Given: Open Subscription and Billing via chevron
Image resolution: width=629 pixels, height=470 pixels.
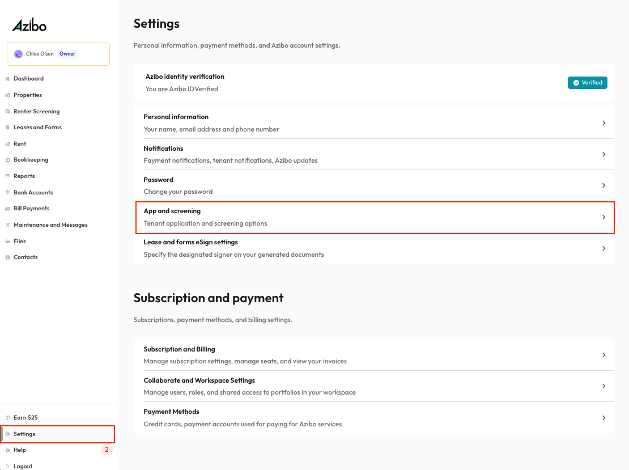Looking at the screenshot, I should (603, 355).
